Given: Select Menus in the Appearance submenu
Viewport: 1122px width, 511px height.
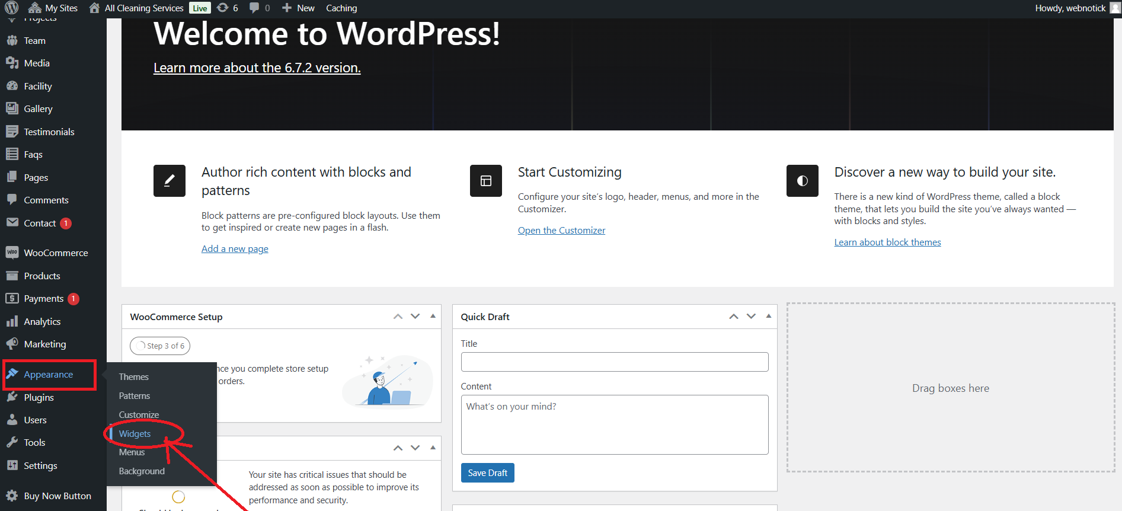Looking at the screenshot, I should (132, 452).
